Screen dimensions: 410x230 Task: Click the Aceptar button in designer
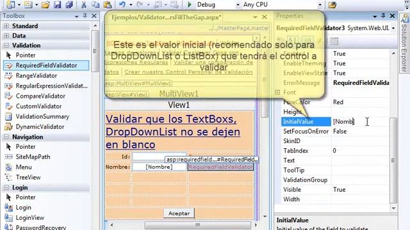tap(179, 213)
